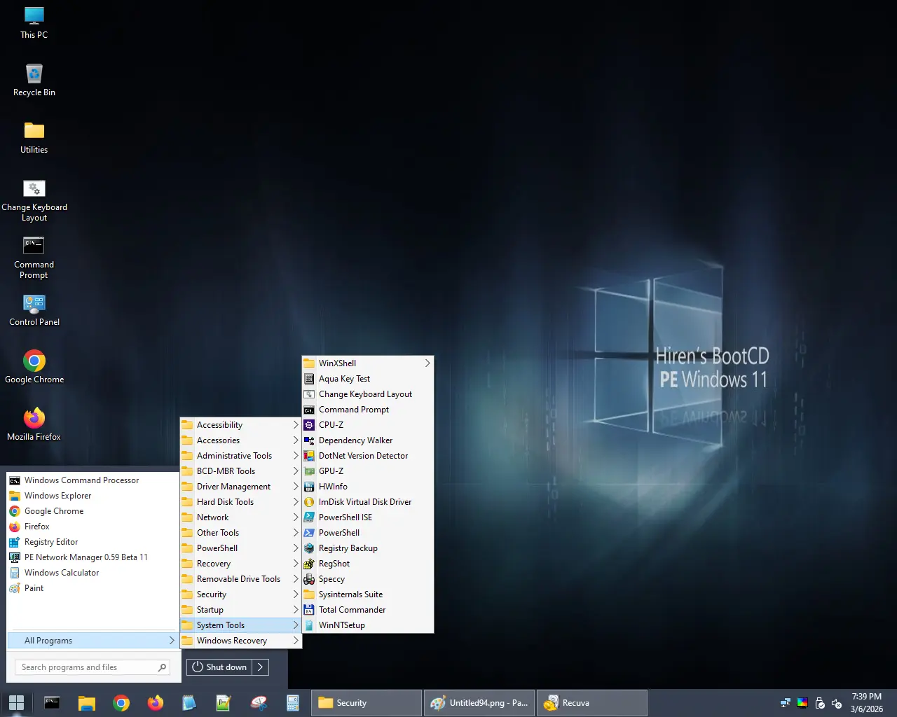Open the calculator icon in taskbar
The width and height of the screenshot is (897, 717).
click(x=293, y=703)
